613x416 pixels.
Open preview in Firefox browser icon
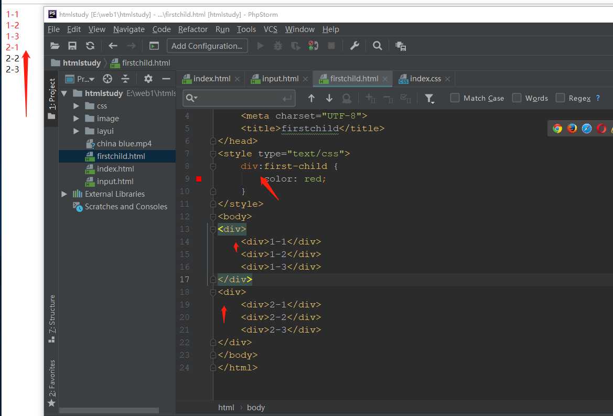[572, 128]
